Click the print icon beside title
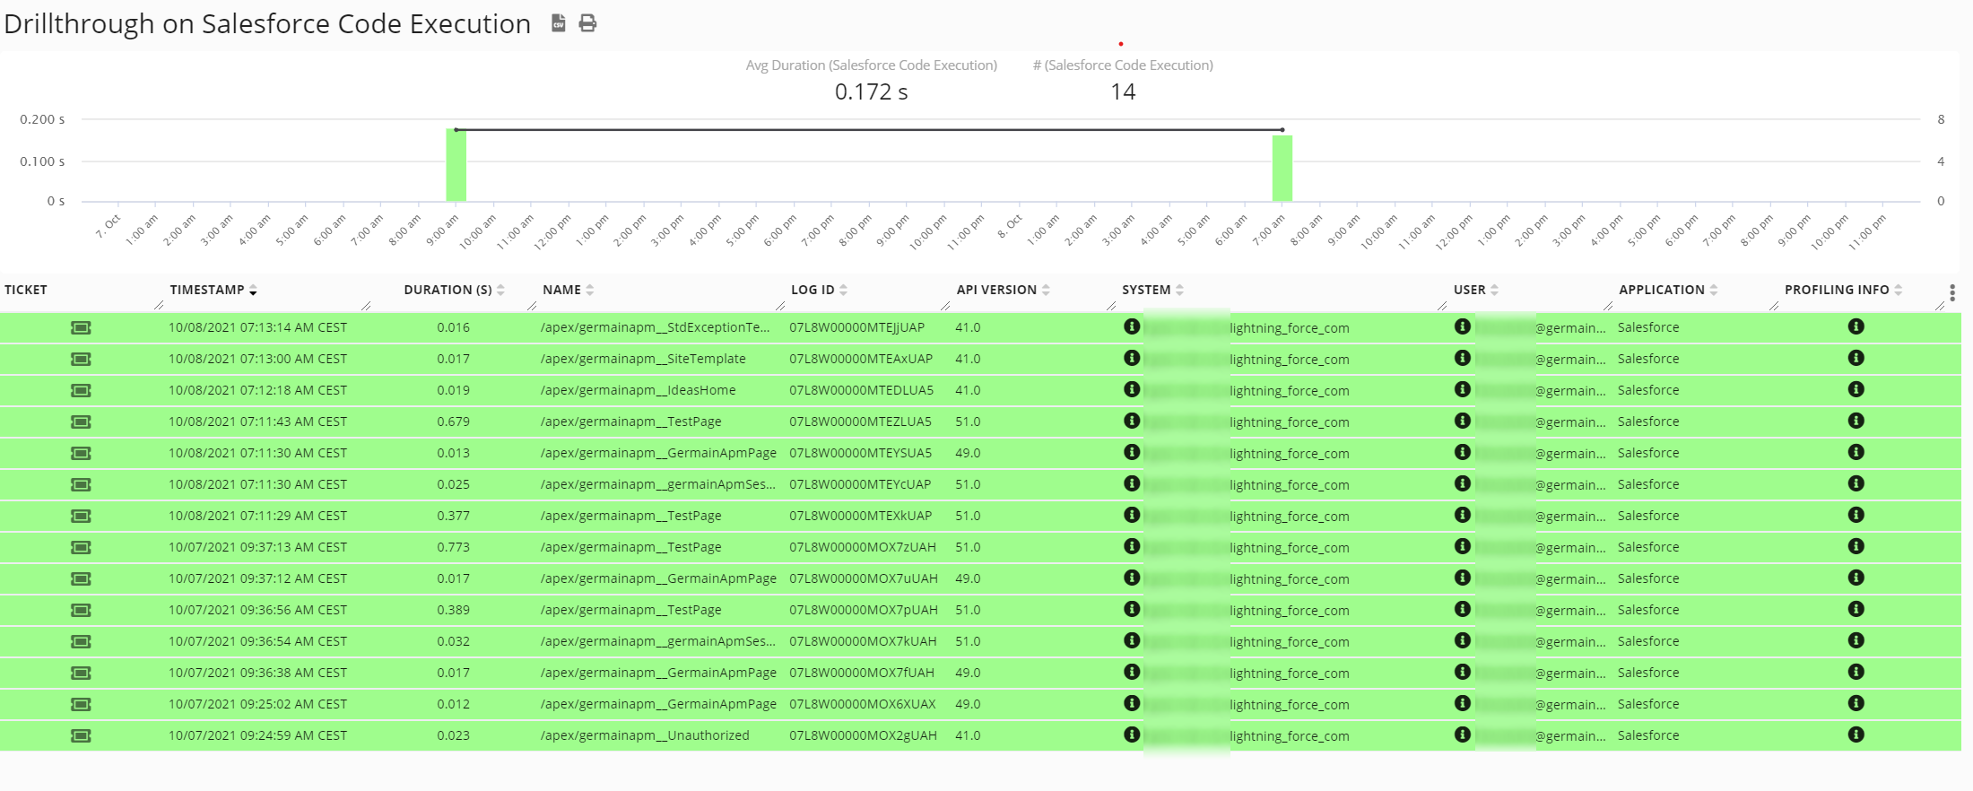This screenshot has width=1973, height=791. [587, 23]
